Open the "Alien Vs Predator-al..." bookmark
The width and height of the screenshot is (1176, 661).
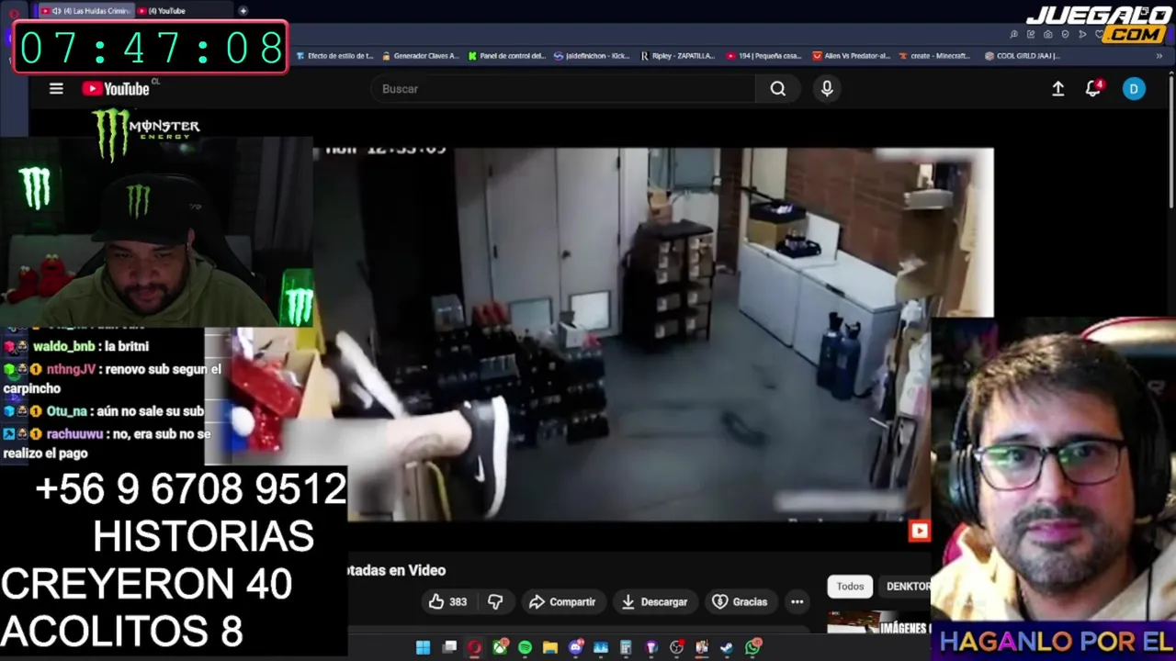852,56
